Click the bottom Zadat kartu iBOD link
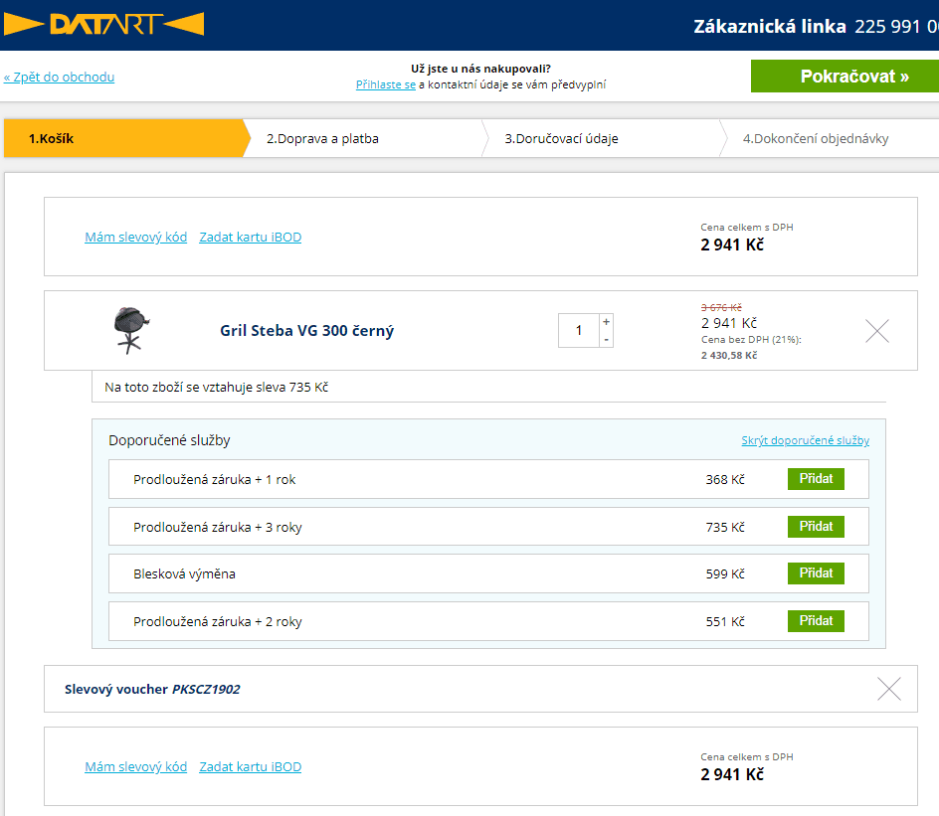Viewport: 939px width, 816px height. point(251,767)
